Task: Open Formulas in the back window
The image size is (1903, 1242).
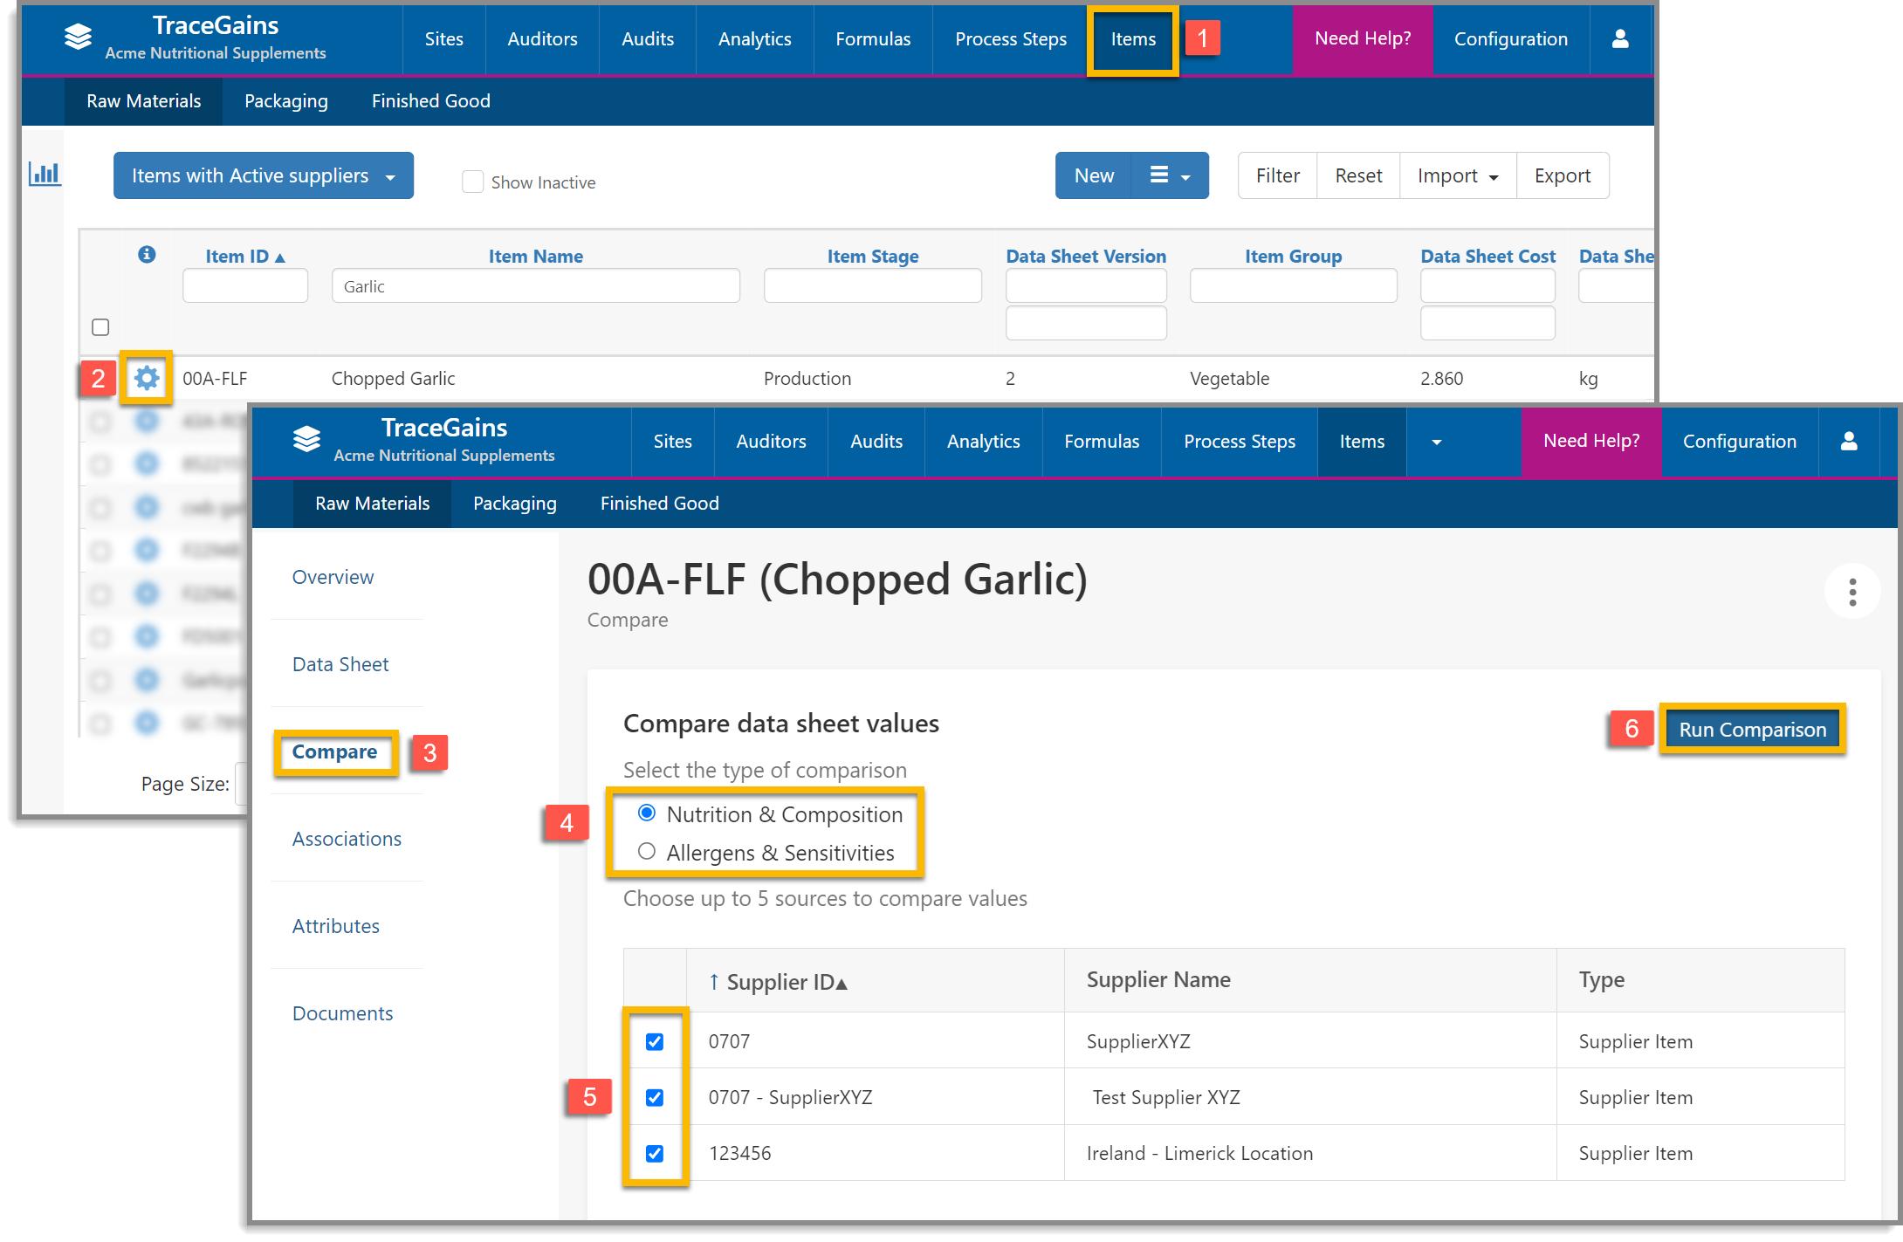Action: [x=873, y=39]
